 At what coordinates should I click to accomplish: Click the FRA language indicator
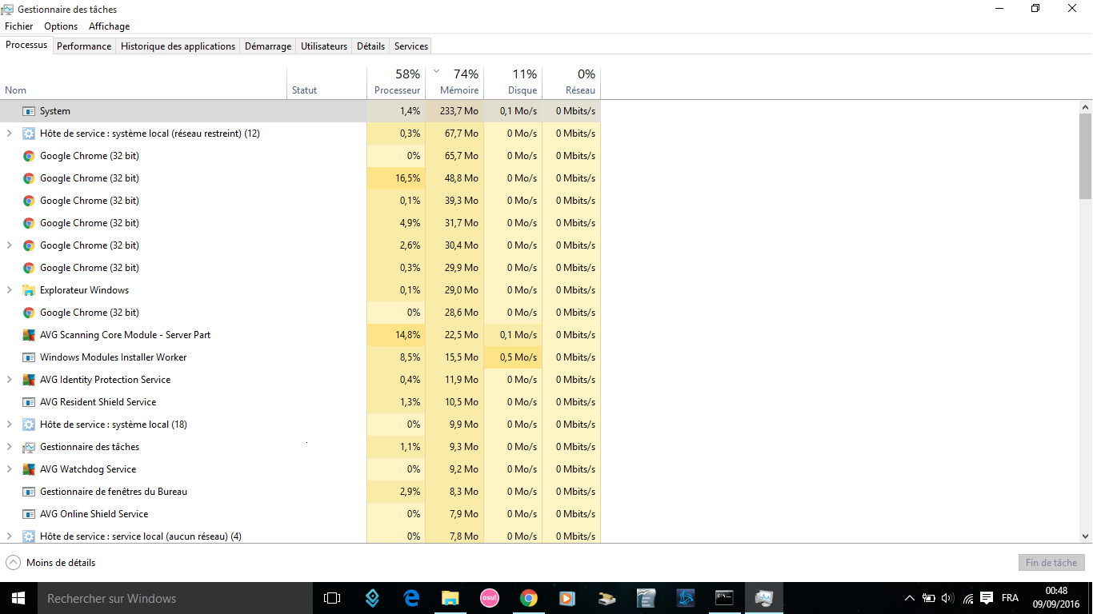tap(1010, 598)
